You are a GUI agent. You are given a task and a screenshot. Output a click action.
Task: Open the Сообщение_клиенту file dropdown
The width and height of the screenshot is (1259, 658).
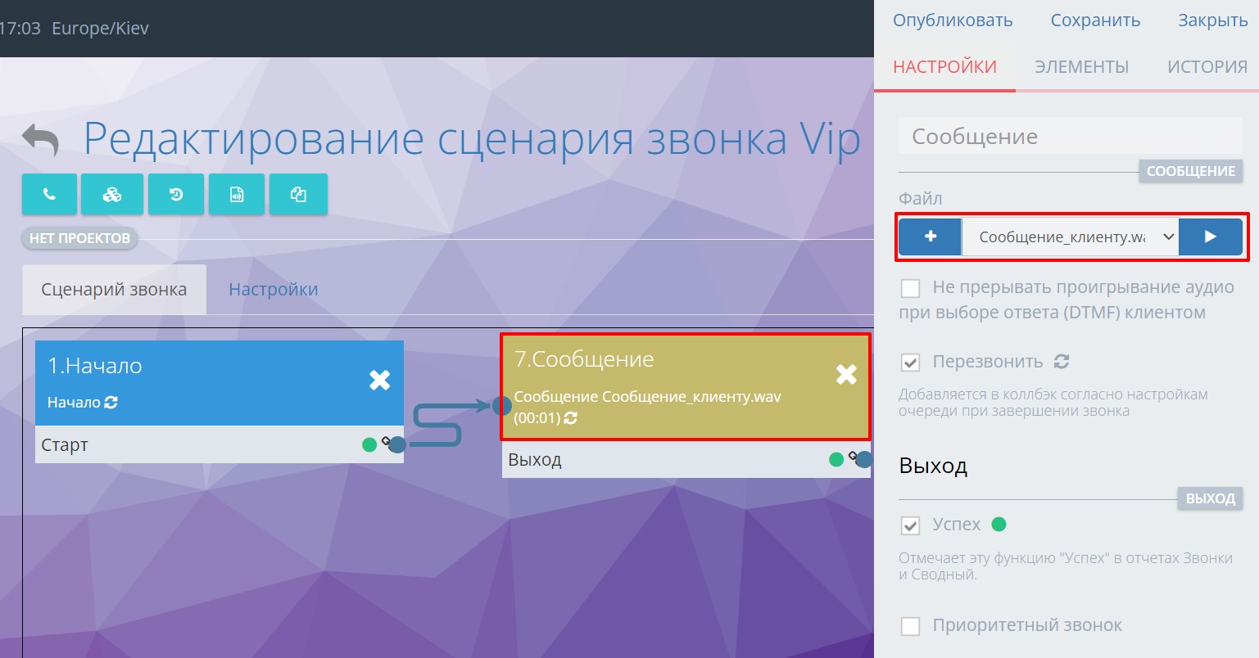pos(1070,237)
